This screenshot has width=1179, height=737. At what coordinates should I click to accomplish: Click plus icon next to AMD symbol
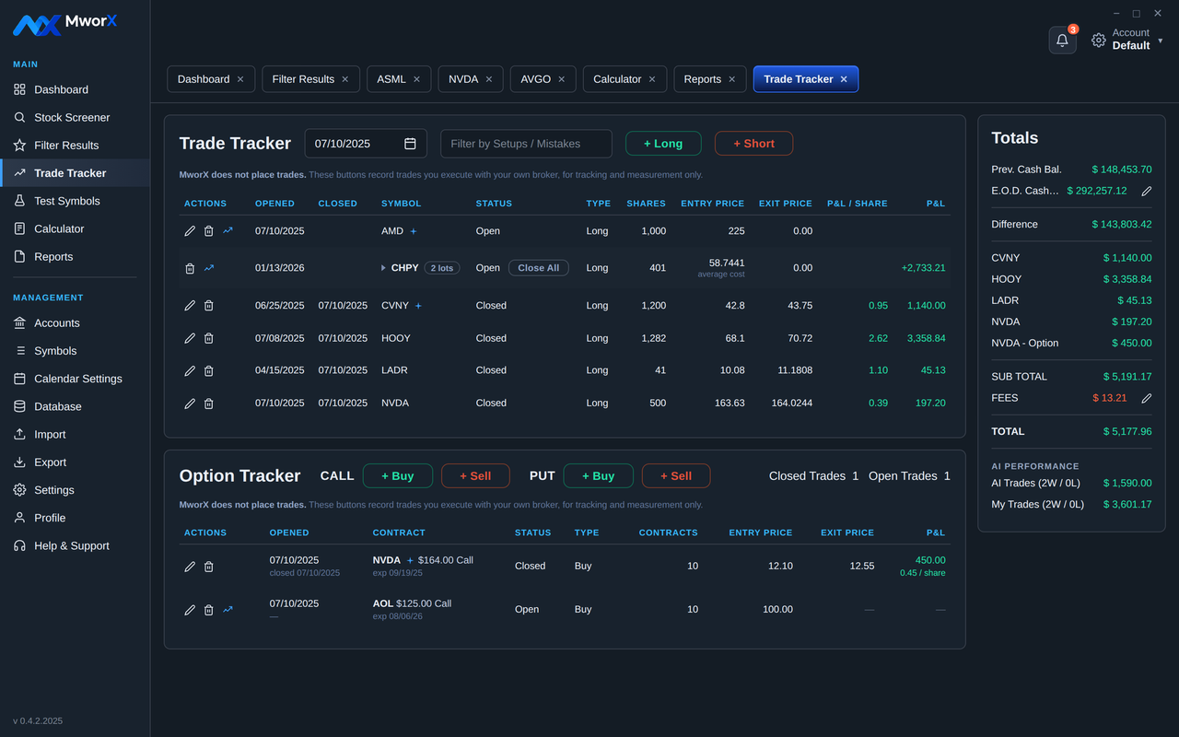pyautogui.click(x=414, y=231)
